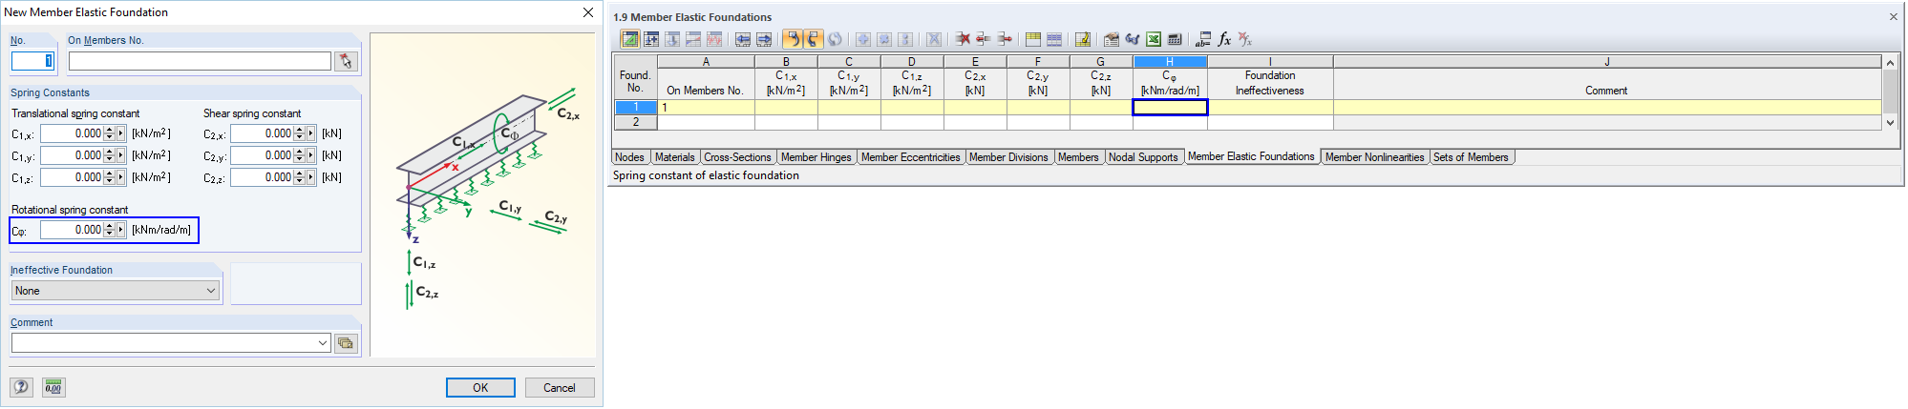Viewport: 1908px width, 409px height.
Task: Switch to the Member Eccentricities tab
Action: (x=910, y=157)
